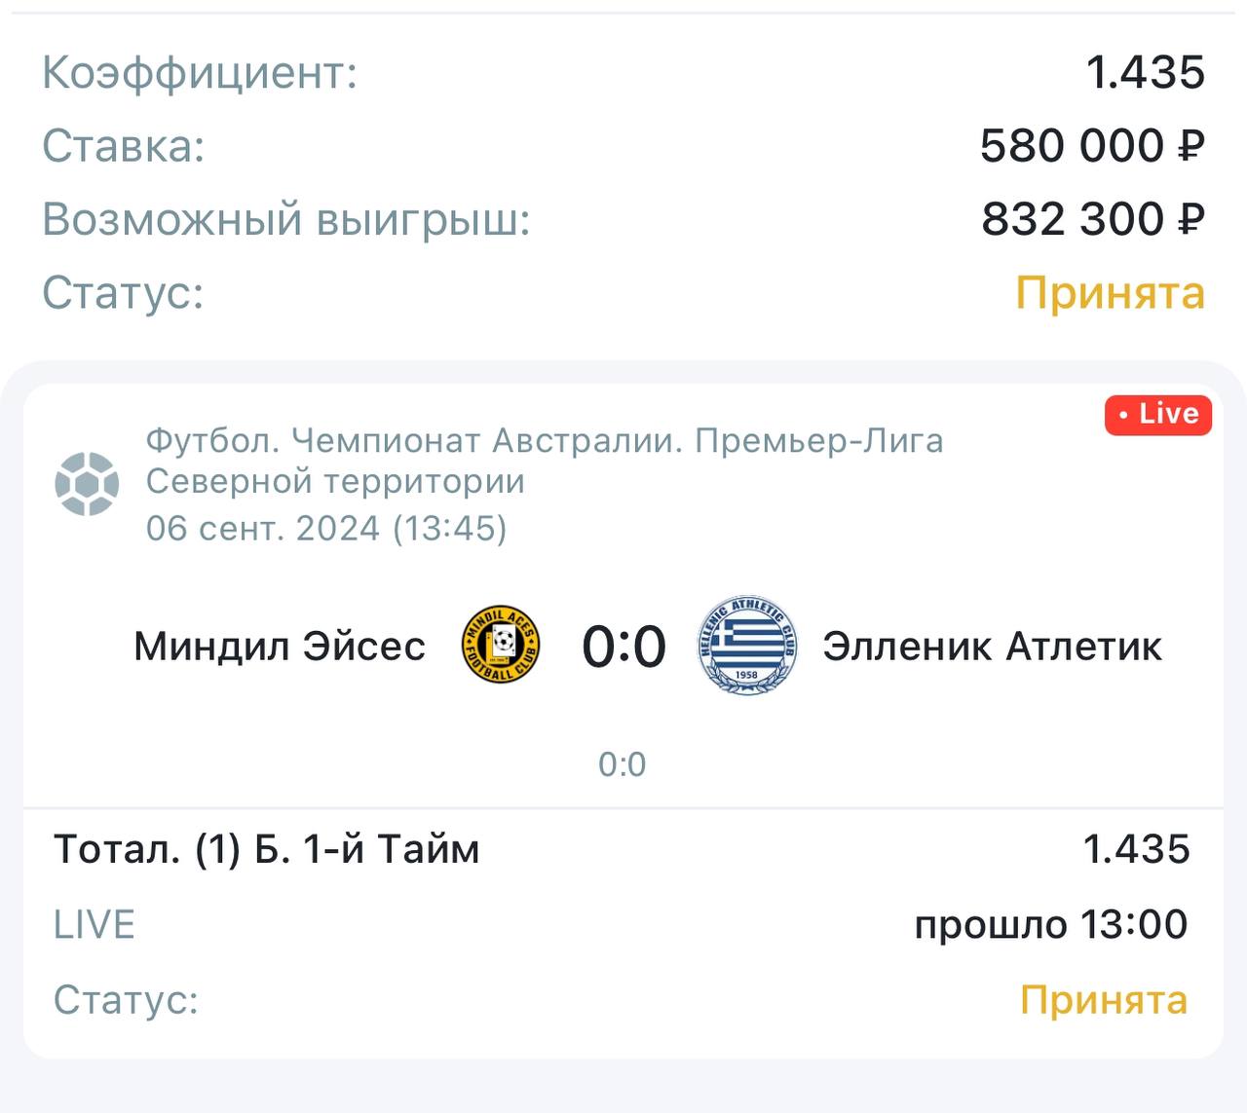Screen dimensions: 1247x1113
Task: Select the Принята status under the 832 300 ₽ amount
Action: point(1110,293)
